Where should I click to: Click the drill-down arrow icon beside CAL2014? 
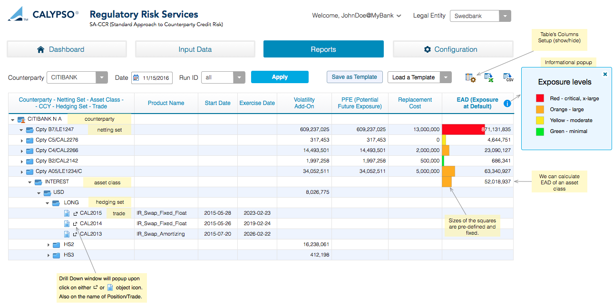[x=75, y=224]
